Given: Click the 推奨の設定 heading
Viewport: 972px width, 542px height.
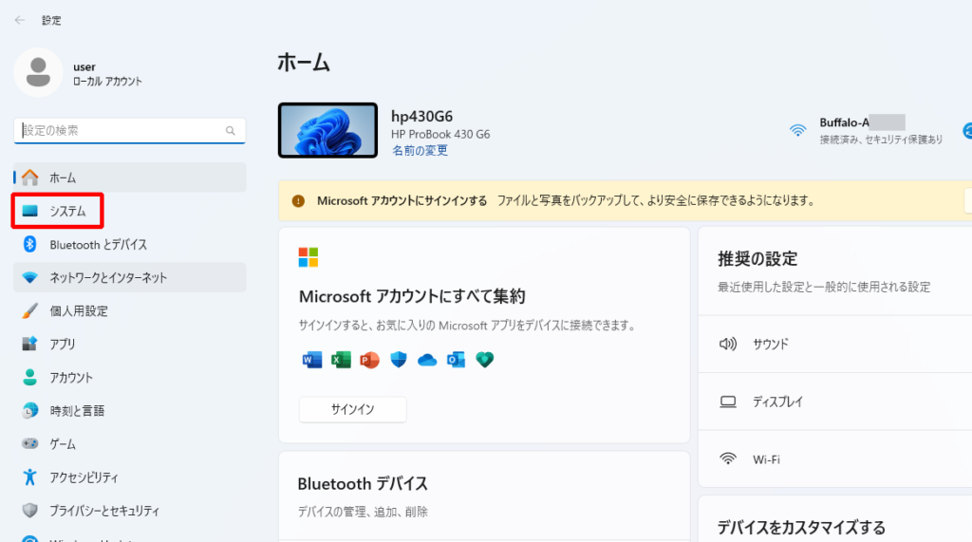Looking at the screenshot, I should tap(757, 258).
